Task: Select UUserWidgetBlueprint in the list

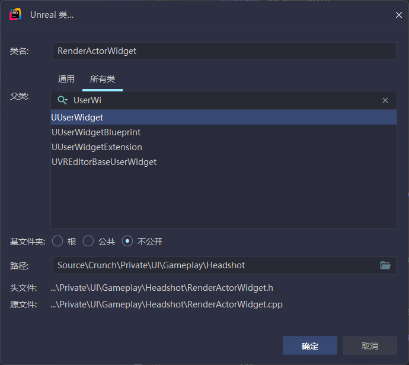Action: (x=224, y=132)
